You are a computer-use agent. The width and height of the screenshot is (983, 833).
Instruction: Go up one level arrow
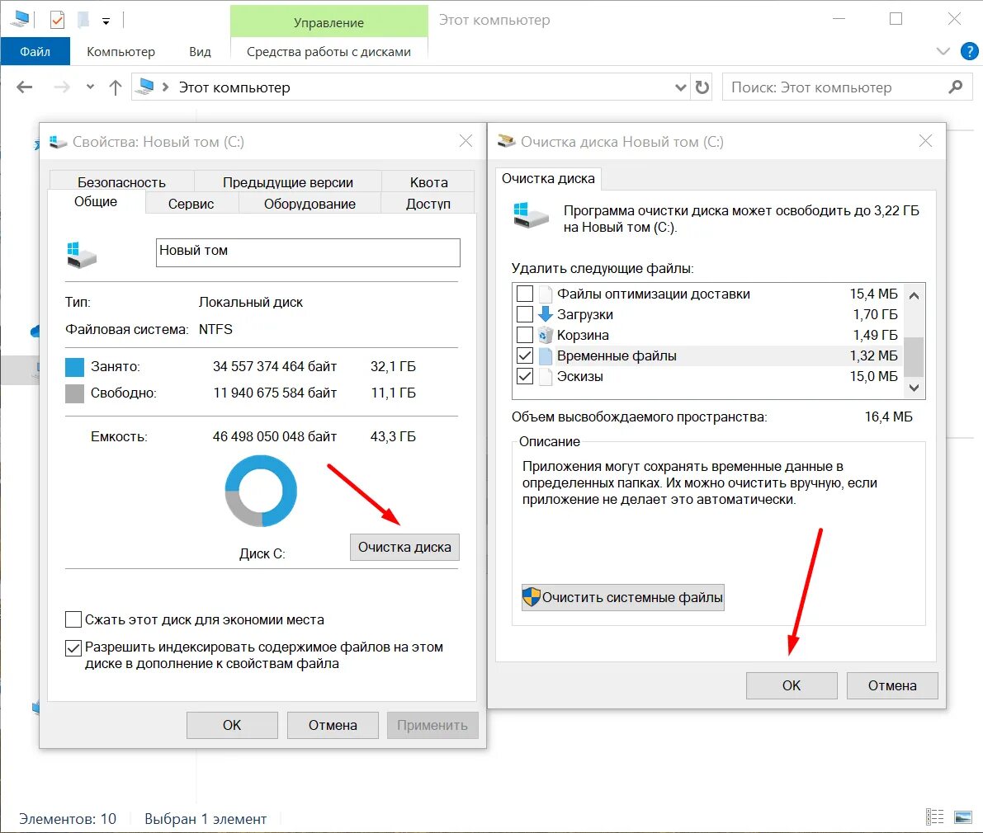(x=116, y=87)
